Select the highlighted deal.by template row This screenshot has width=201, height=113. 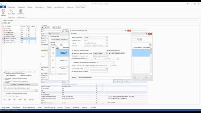pyautogui.click(x=19, y=39)
